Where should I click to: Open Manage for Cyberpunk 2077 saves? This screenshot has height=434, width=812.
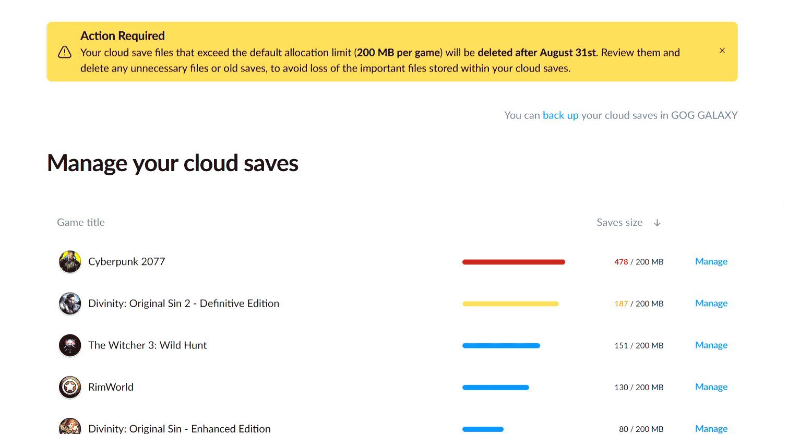711,261
